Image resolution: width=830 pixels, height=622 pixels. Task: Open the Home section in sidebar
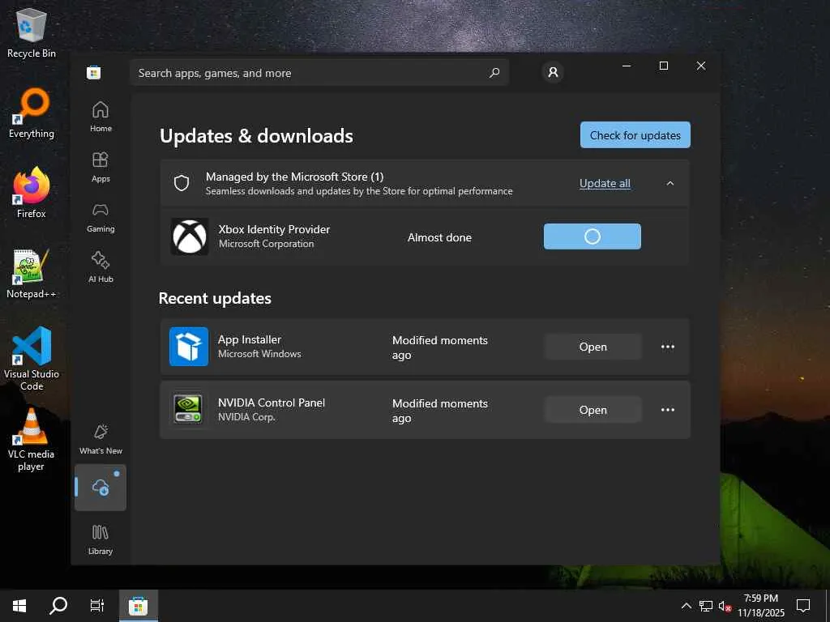tap(101, 117)
